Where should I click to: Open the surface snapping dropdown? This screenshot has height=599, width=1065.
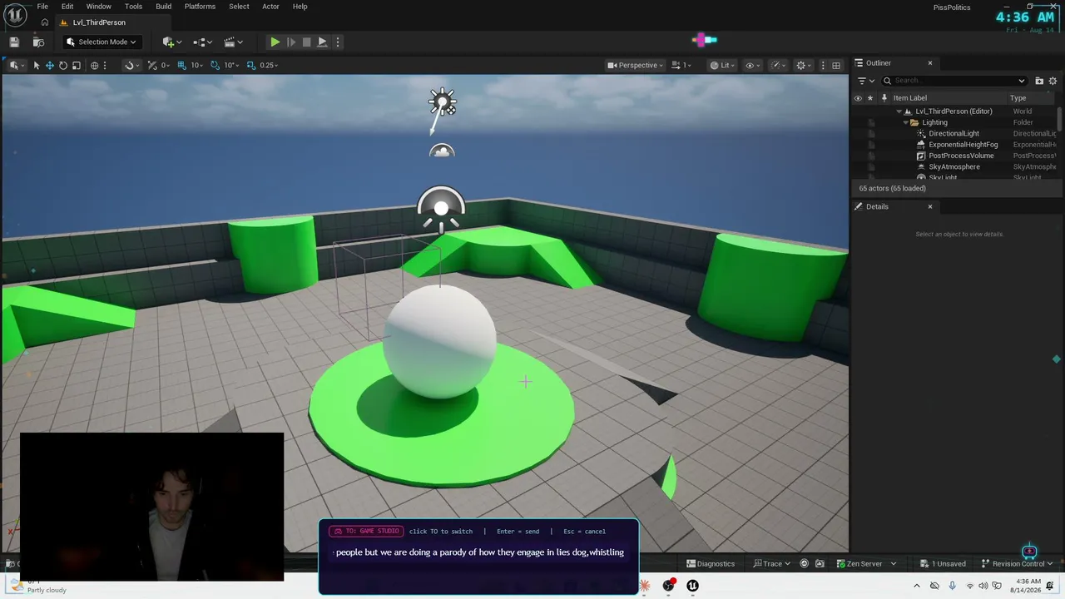(131, 65)
